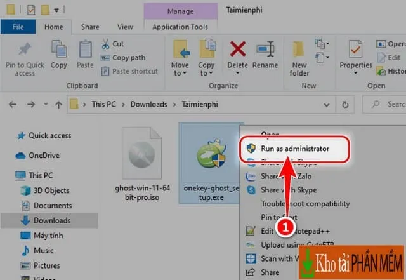The image size is (406, 280).
Task: Open Máy tính in navigation pane
Action: [x=42, y=236]
